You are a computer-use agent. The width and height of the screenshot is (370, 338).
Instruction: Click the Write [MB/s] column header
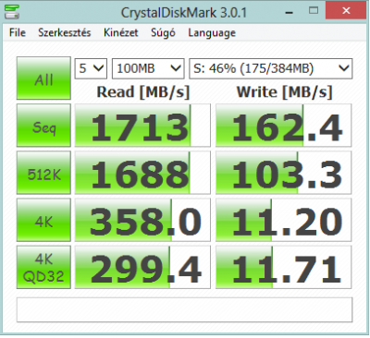pyautogui.click(x=285, y=92)
